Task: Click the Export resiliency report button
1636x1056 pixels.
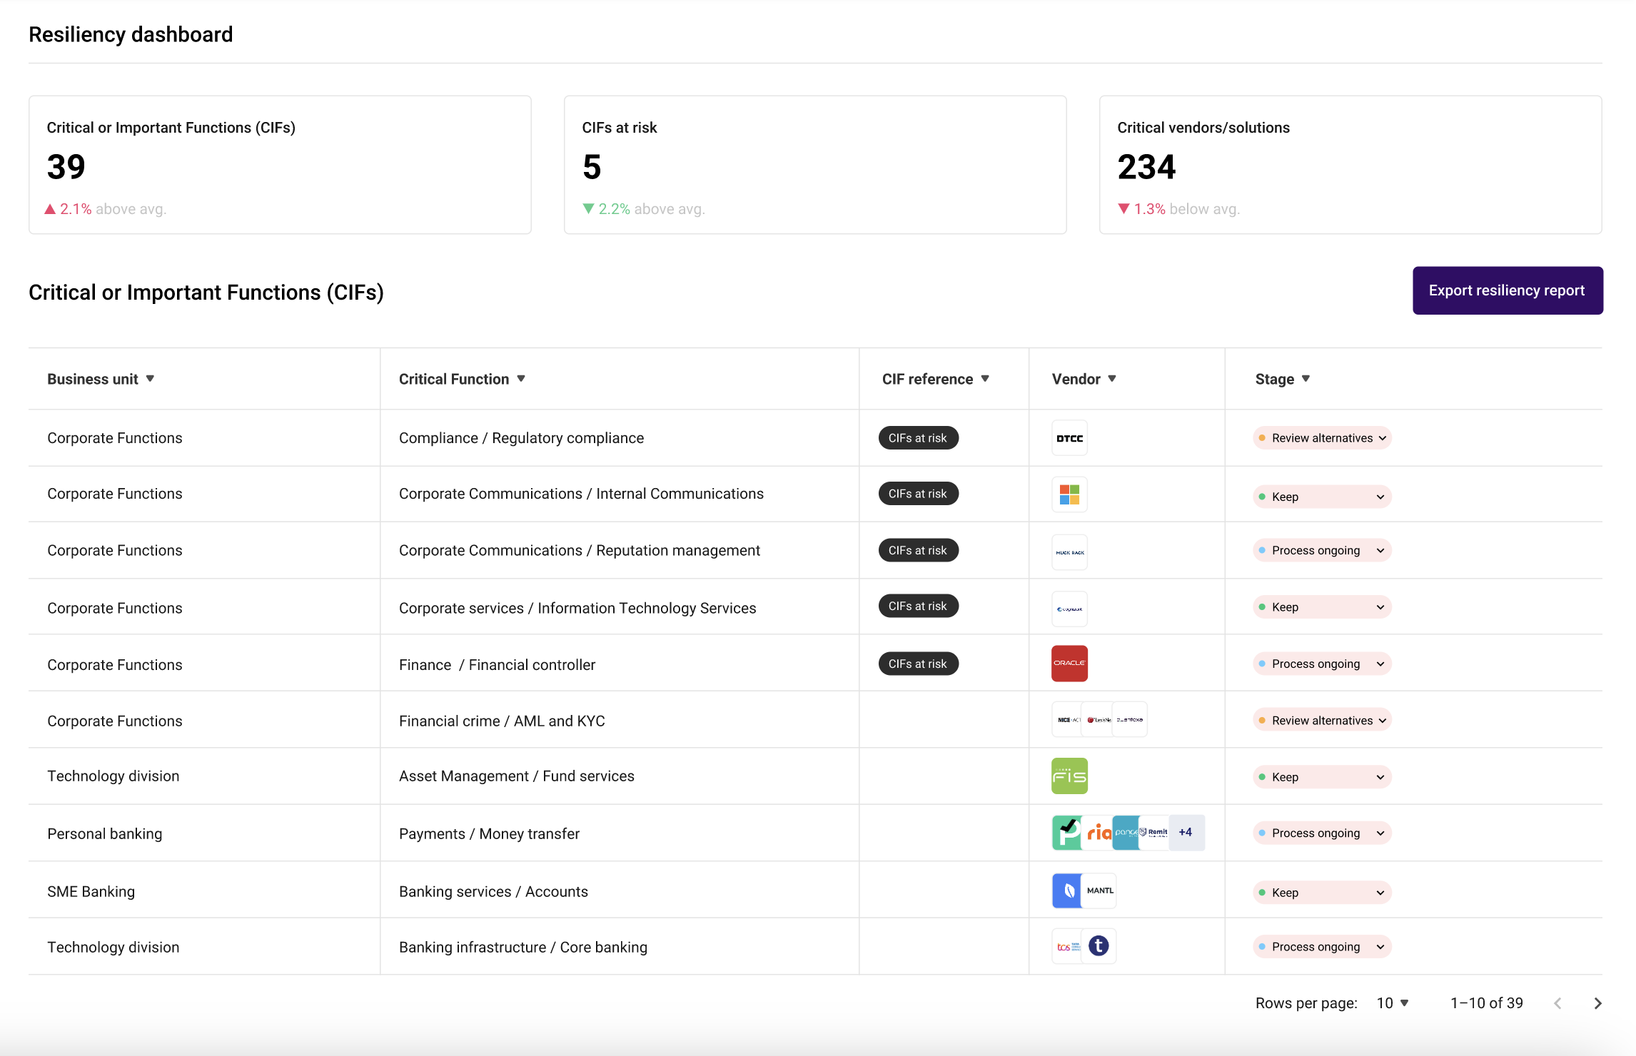Action: (x=1508, y=290)
